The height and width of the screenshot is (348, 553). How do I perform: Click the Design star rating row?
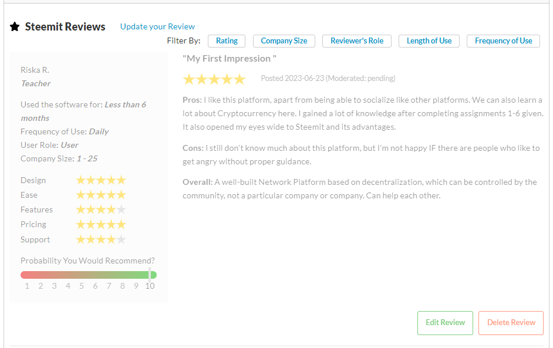[x=100, y=180]
